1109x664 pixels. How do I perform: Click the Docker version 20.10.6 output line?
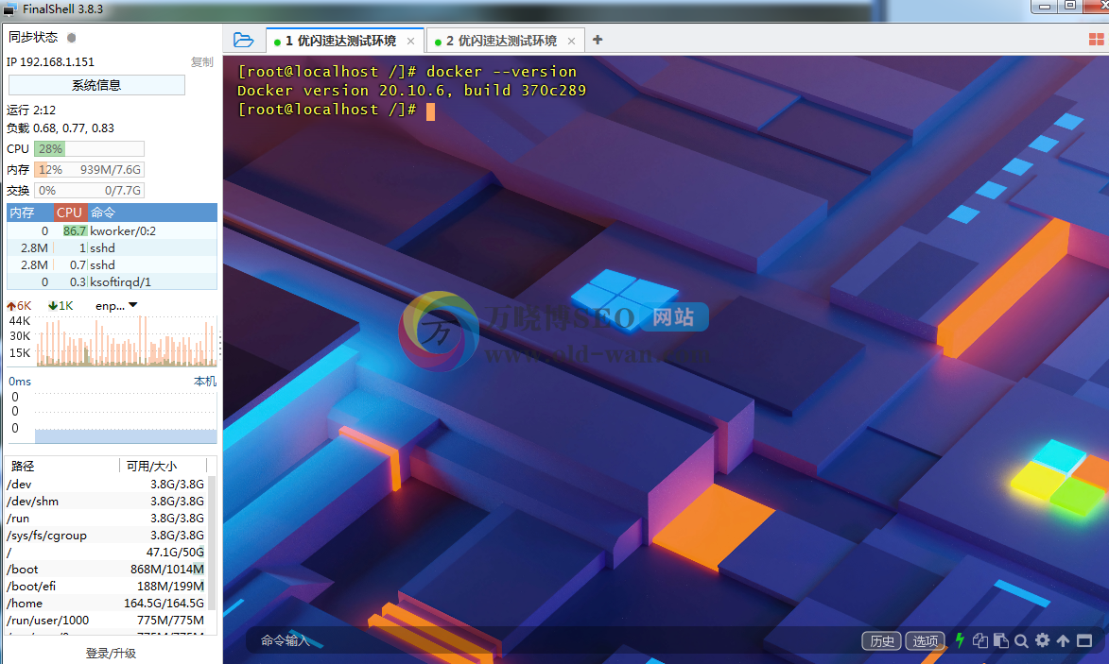pyautogui.click(x=411, y=91)
